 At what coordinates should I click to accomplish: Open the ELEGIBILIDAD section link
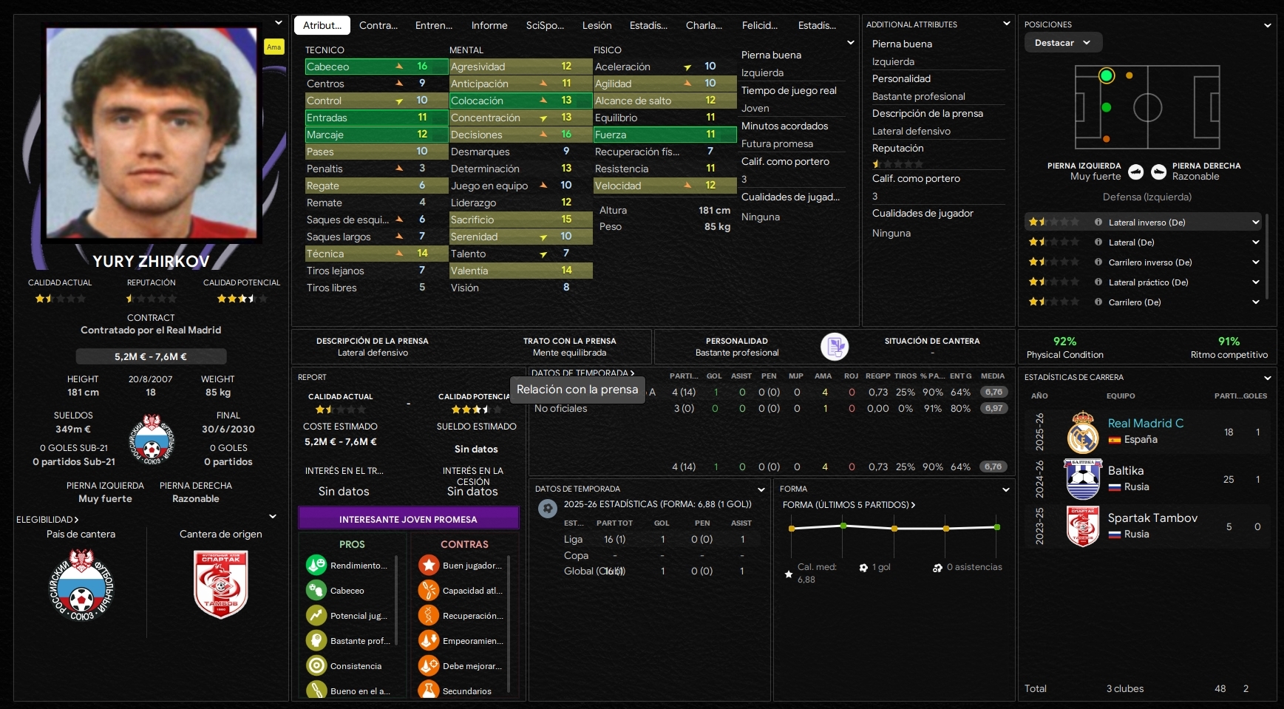[47, 520]
